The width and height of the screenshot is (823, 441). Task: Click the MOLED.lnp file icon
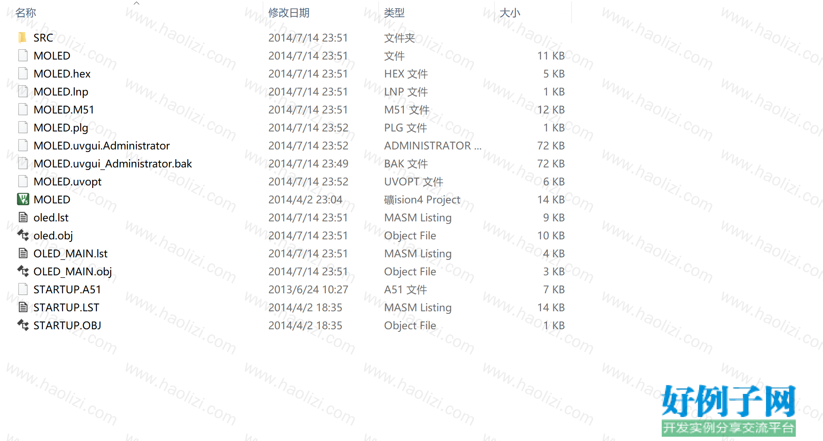(23, 92)
